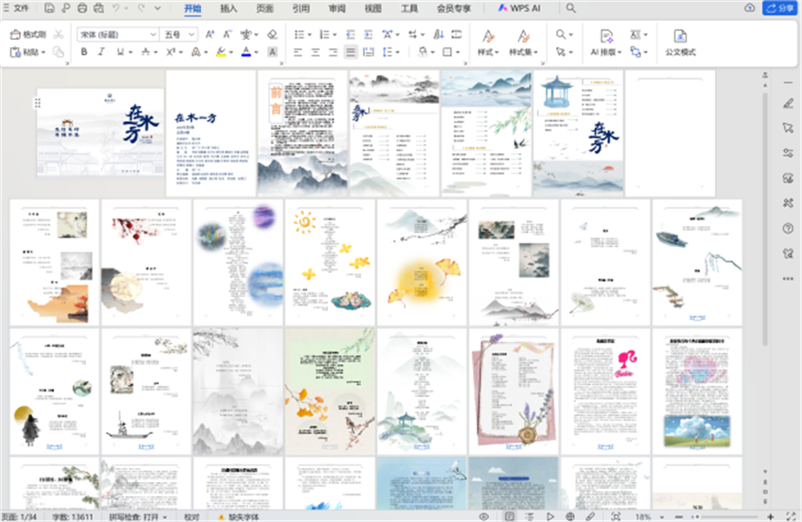Switch to the 插入 ribbon tab

(229, 8)
